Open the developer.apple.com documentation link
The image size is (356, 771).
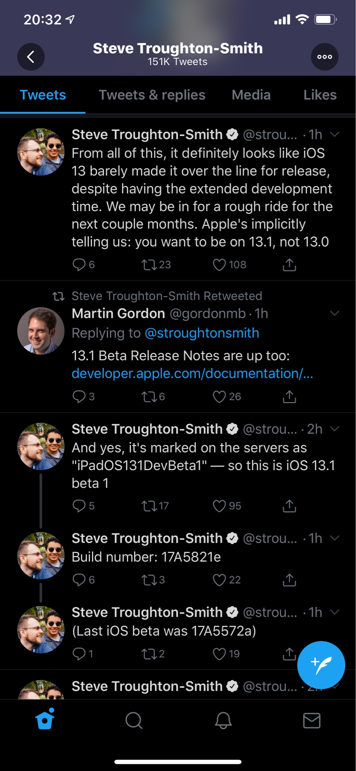tap(192, 373)
